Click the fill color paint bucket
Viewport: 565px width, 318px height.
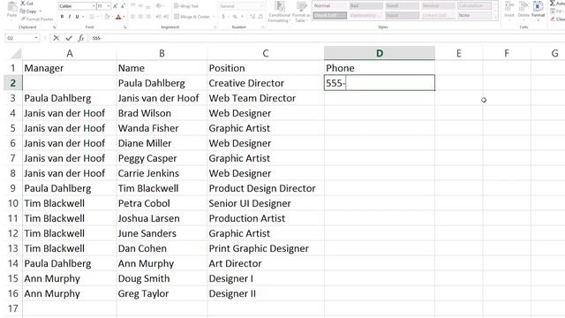(107, 17)
